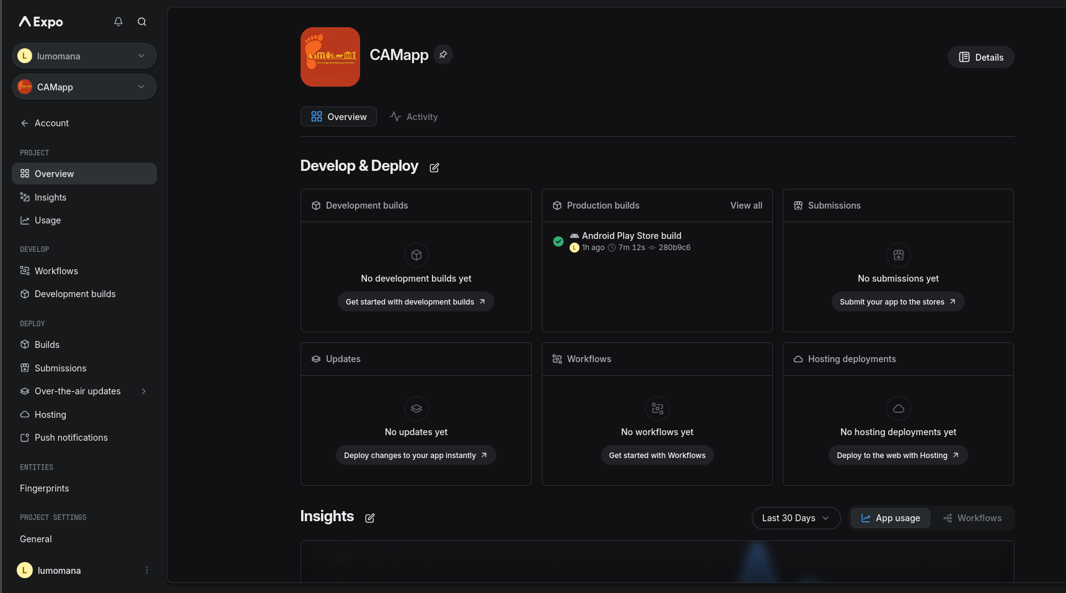Viewport: 1066px width, 593px height.
Task: Edit the Develop & Deploy section layout
Action: (434, 168)
